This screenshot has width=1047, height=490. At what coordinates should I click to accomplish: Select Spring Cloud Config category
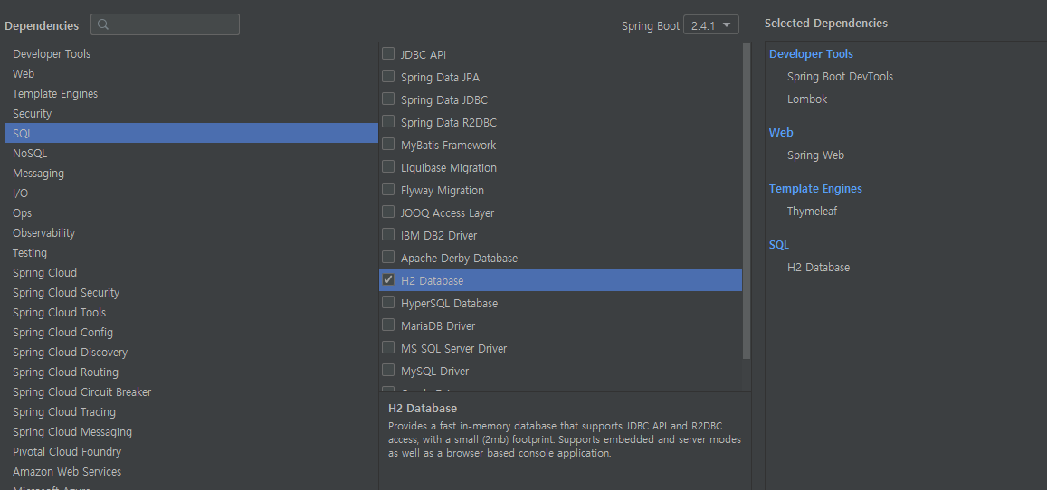point(192,332)
